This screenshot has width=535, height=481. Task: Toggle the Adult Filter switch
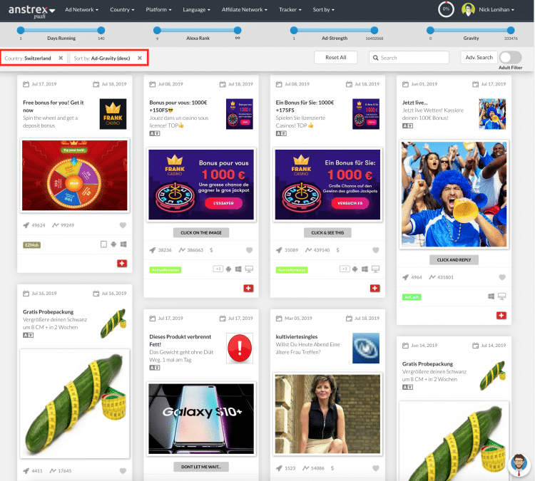click(x=511, y=57)
